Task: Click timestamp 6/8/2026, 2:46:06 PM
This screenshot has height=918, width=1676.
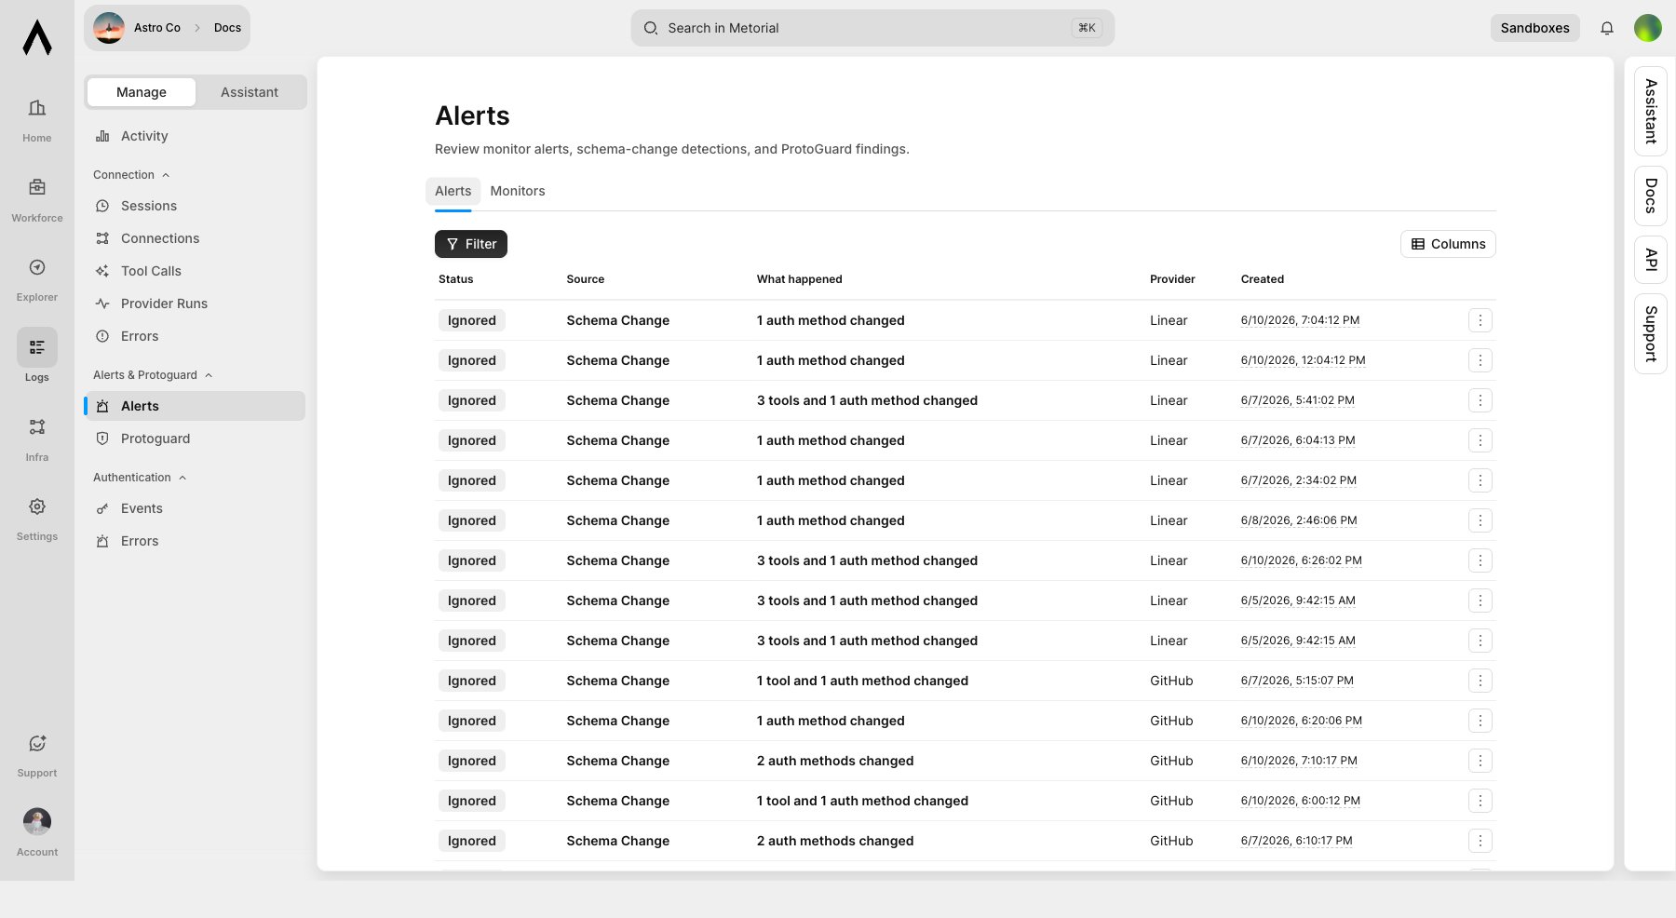Action: point(1299,520)
